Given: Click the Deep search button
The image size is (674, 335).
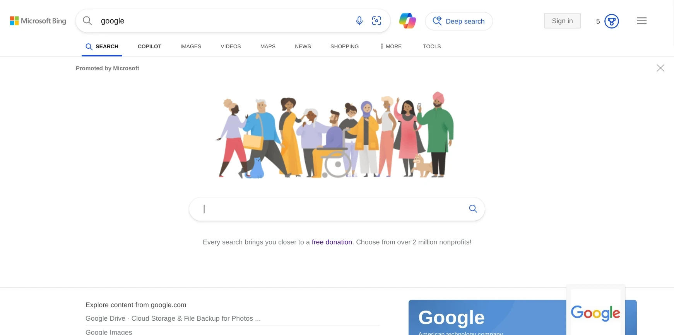Looking at the screenshot, I should pyautogui.click(x=459, y=21).
